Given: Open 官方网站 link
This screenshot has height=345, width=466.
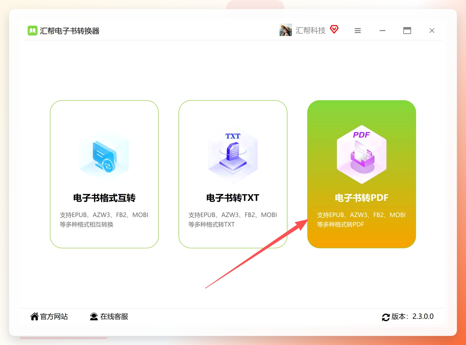Looking at the screenshot, I should (x=54, y=317).
